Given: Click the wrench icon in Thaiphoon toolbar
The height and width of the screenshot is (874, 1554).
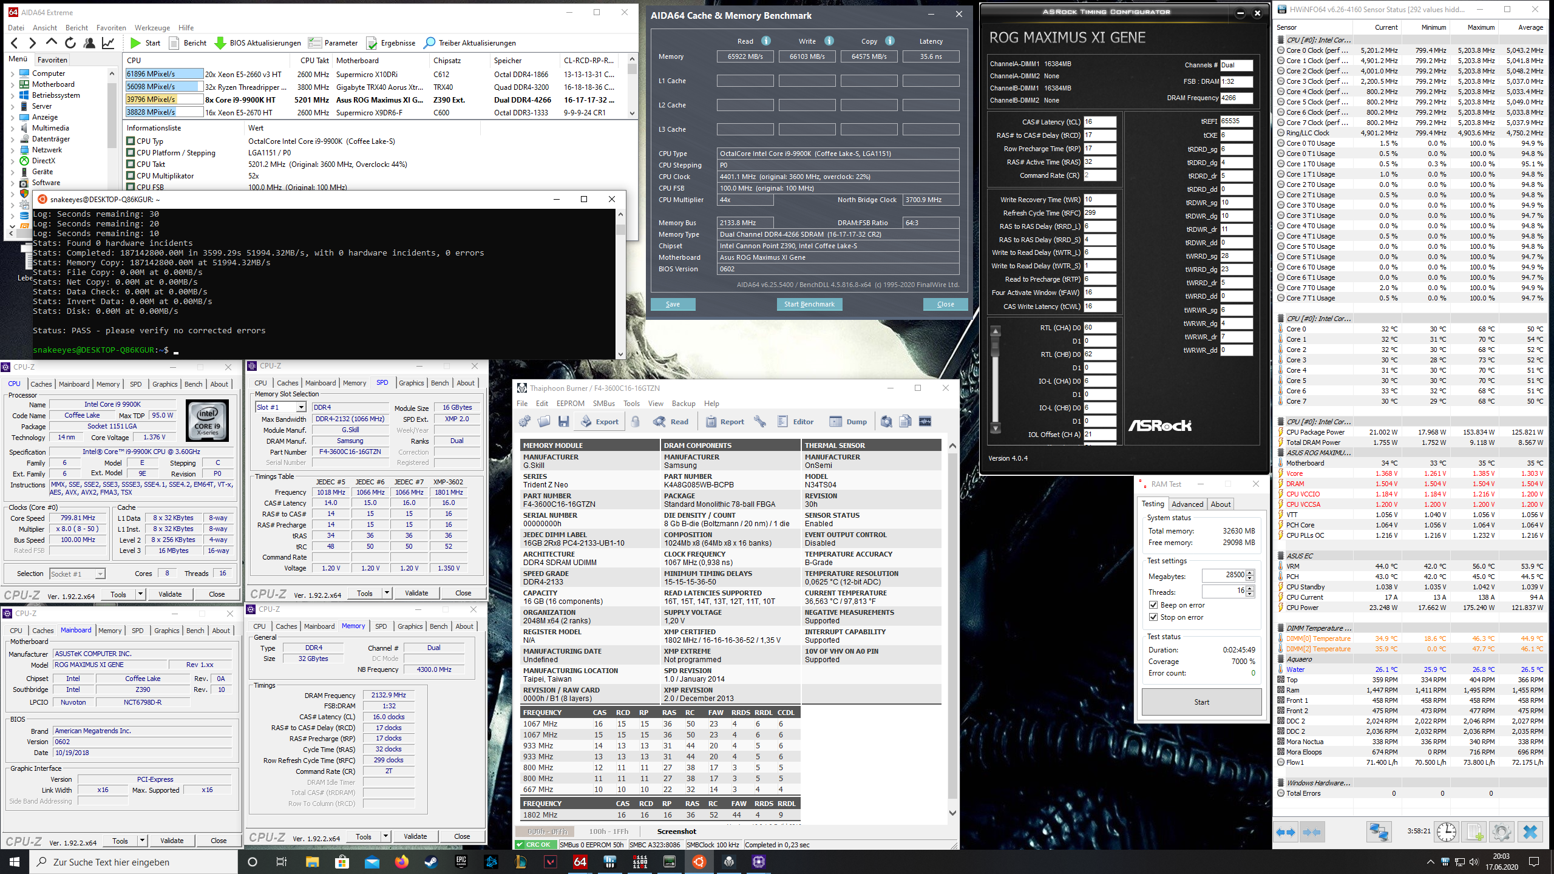Looking at the screenshot, I should 759,422.
